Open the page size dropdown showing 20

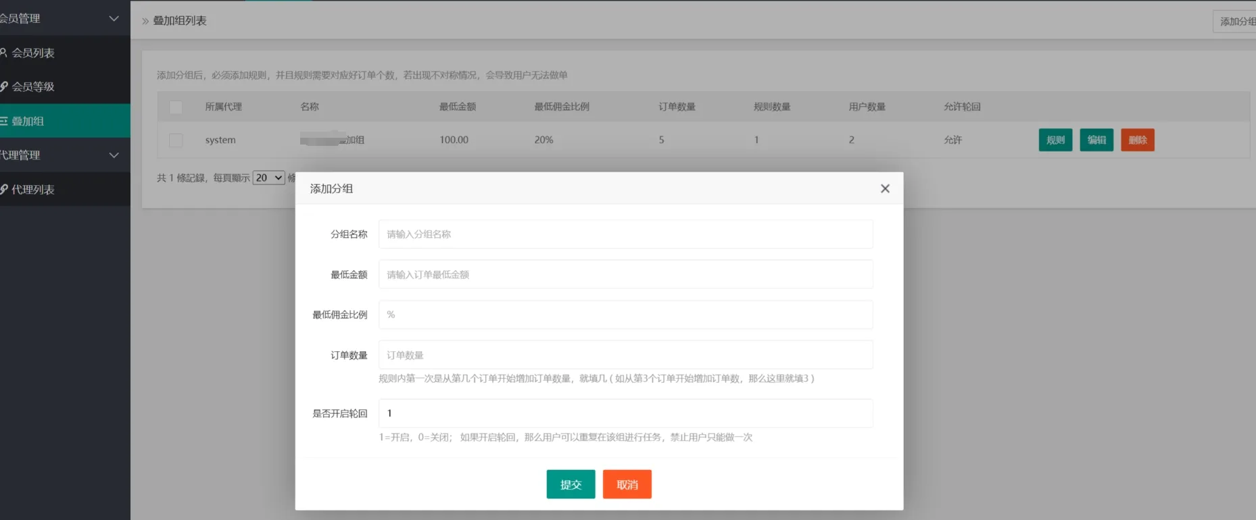click(x=268, y=178)
